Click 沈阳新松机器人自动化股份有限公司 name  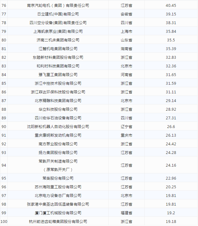pyautogui.click(x=58, y=126)
